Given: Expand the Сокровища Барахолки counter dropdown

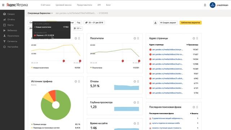Looking at the screenshot, I should (x=40, y=13).
